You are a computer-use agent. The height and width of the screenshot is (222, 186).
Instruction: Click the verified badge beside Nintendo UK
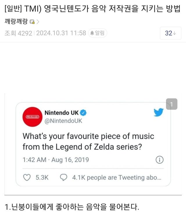(83, 113)
